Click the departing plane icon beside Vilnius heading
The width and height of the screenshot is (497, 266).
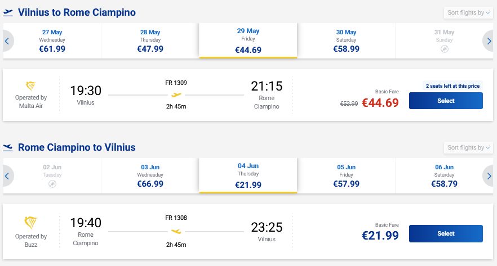pyautogui.click(x=8, y=12)
